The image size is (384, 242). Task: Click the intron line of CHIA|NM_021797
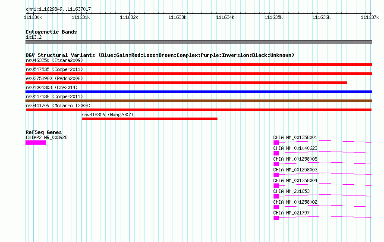point(325,217)
